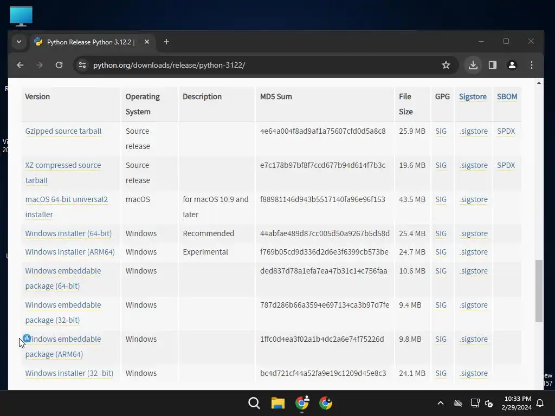This screenshot has height=416, width=555.
Task: Open File Explorer from the taskbar
Action: (278, 403)
